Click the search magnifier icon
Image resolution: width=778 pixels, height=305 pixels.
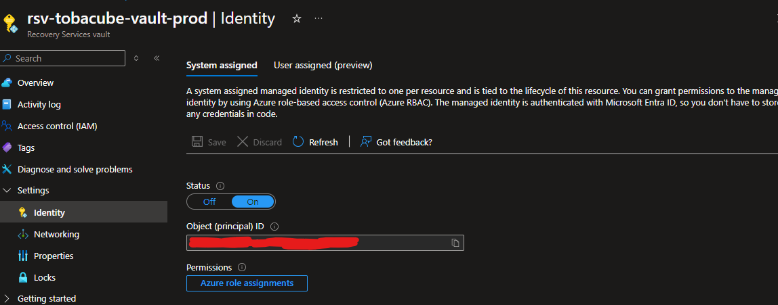pyautogui.click(x=7, y=58)
